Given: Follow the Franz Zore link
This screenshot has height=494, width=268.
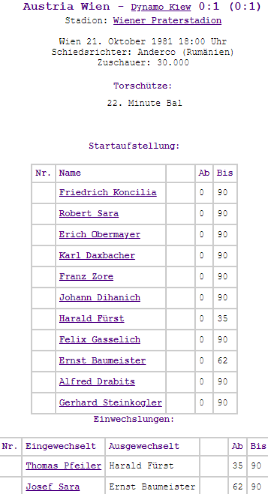Looking at the screenshot, I should click(x=86, y=276).
